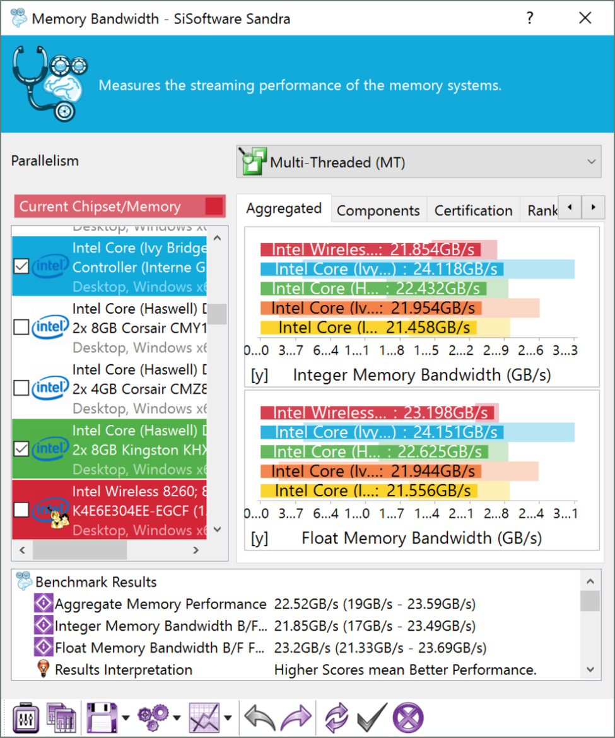This screenshot has height=738, width=615.
Task: Go back with the left curved arrow
Action: click(259, 718)
